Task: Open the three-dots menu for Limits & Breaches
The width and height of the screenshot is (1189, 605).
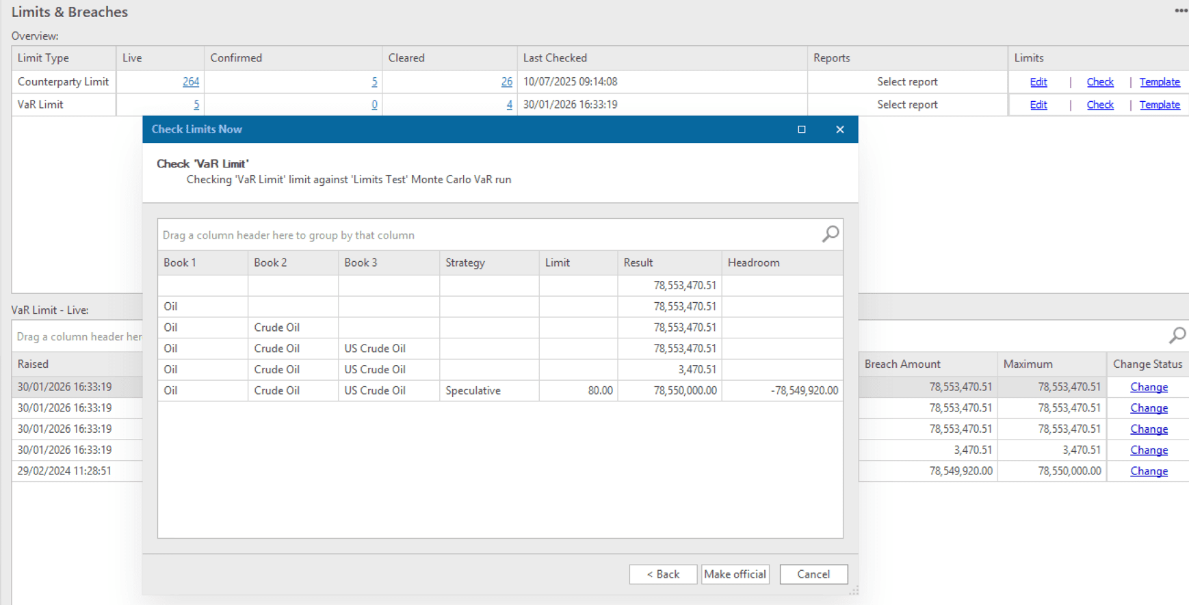Action: pos(1181,11)
